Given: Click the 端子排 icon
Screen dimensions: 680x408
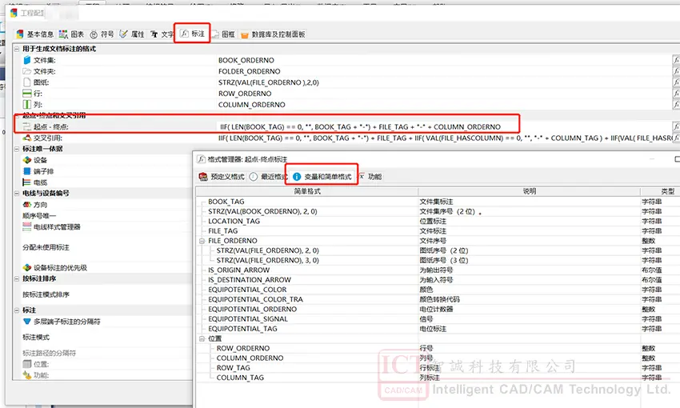Looking at the screenshot, I should 27,171.
